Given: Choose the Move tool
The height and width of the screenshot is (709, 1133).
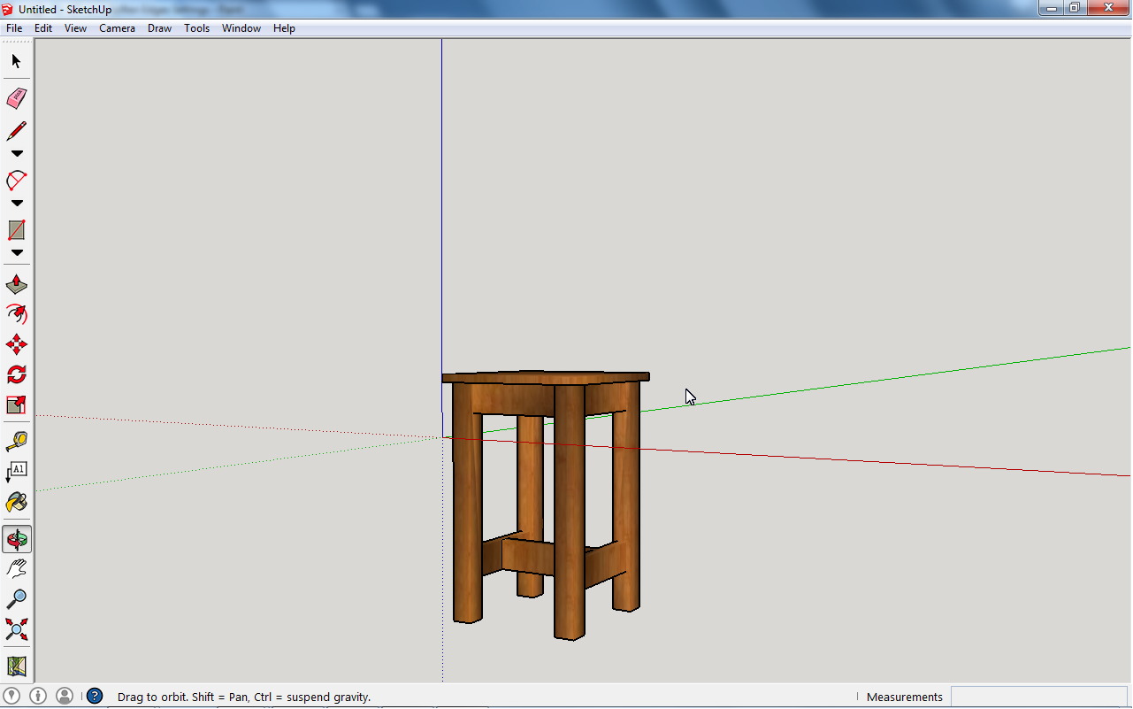Looking at the screenshot, I should pyautogui.click(x=16, y=343).
